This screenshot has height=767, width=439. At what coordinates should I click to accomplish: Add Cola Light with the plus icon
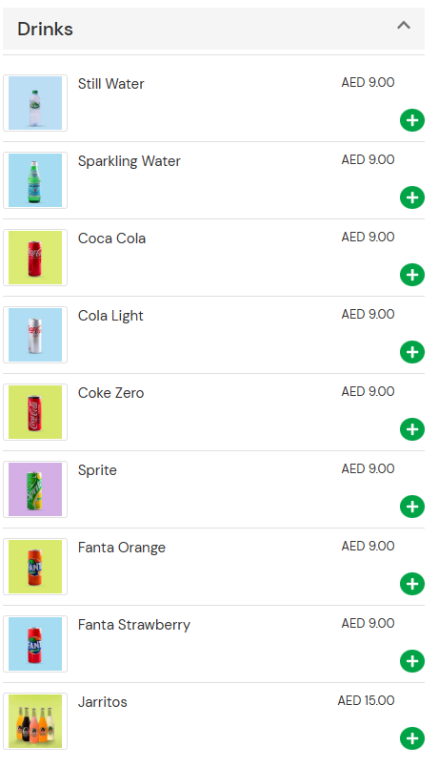[412, 352]
